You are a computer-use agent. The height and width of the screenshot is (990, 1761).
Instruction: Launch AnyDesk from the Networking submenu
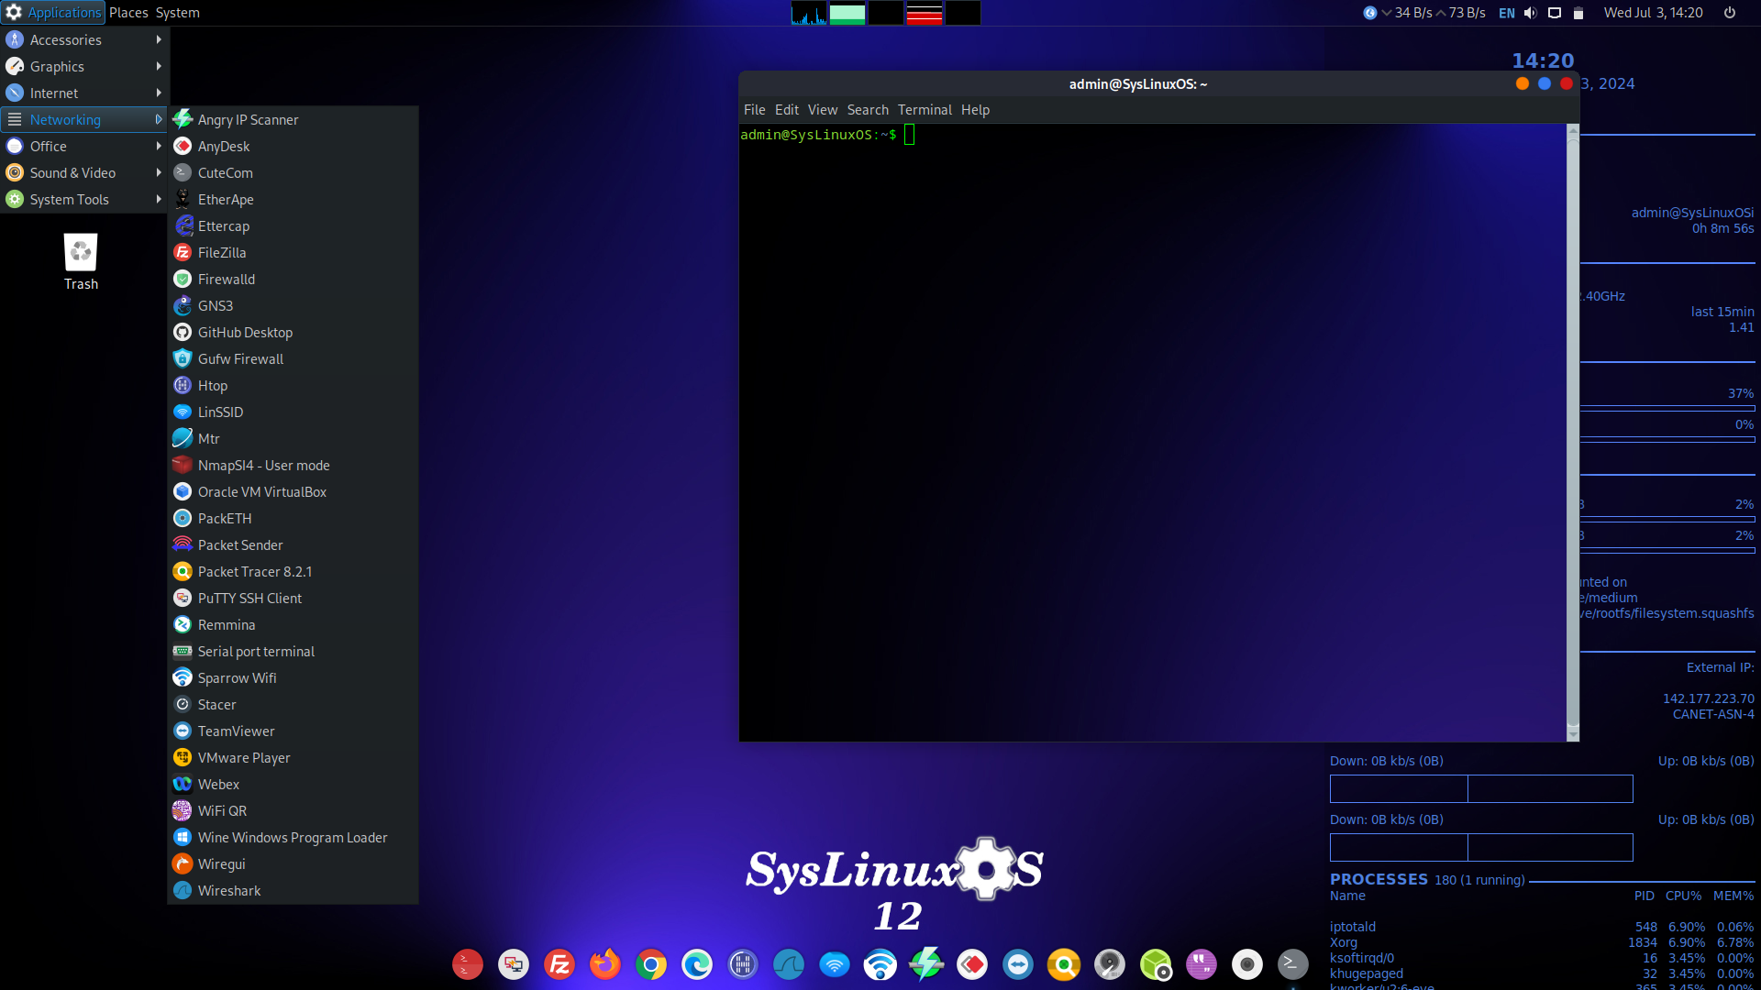click(293, 146)
